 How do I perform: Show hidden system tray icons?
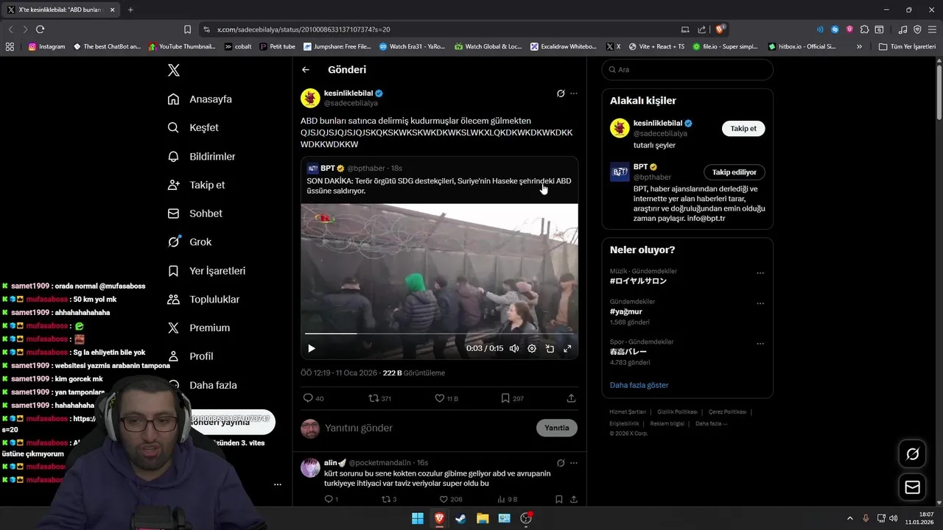[x=849, y=518]
